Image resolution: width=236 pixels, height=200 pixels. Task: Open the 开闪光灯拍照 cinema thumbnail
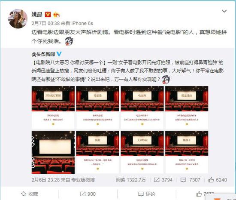coord(53,107)
